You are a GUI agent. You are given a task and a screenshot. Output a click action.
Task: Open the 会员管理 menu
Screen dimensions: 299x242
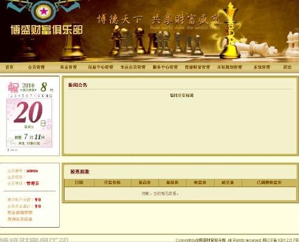(36, 67)
